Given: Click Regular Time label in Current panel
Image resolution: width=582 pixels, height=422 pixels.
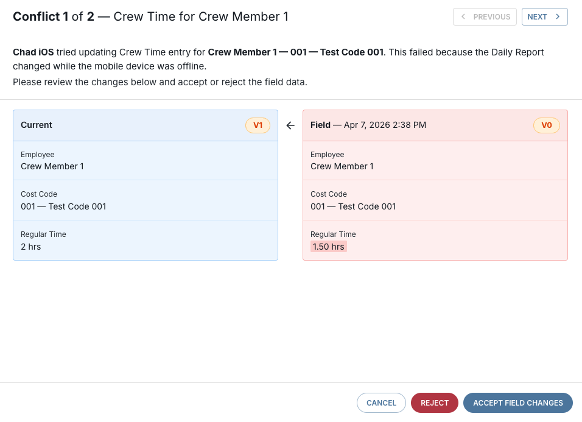Looking at the screenshot, I should (x=43, y=234).
